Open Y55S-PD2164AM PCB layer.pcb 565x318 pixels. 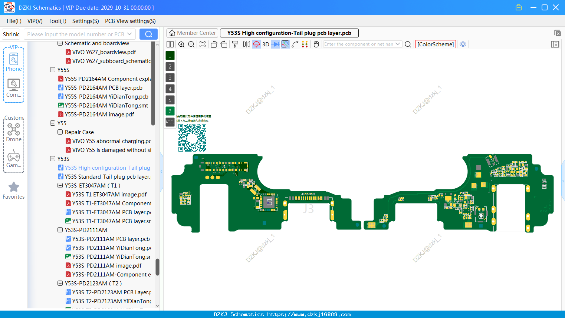pos(104,87)
